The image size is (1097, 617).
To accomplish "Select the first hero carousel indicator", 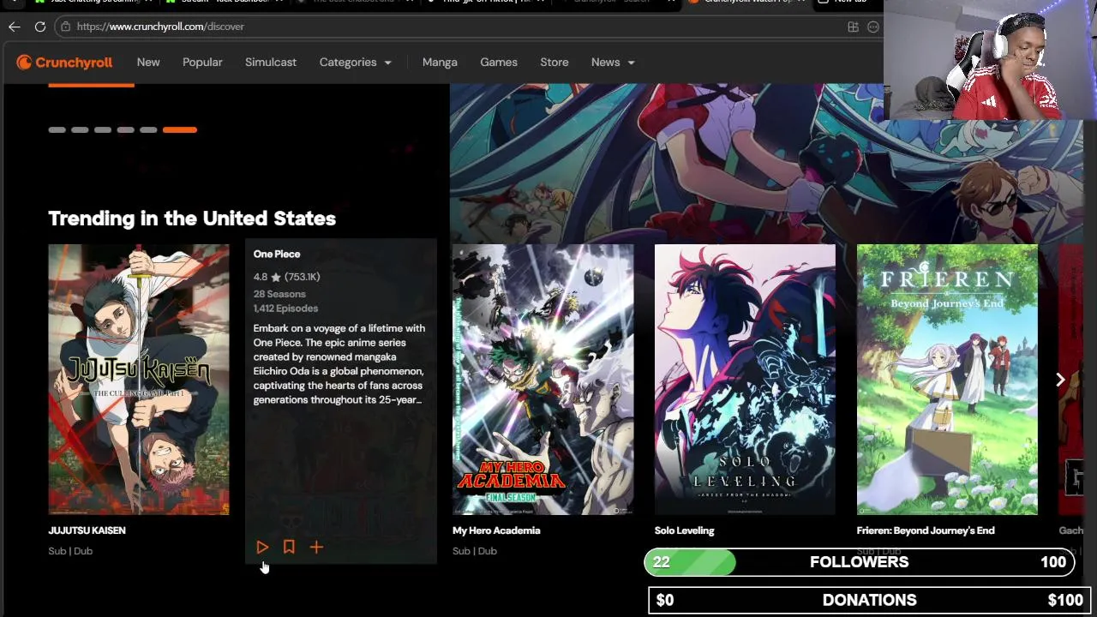I will point(57,129).
